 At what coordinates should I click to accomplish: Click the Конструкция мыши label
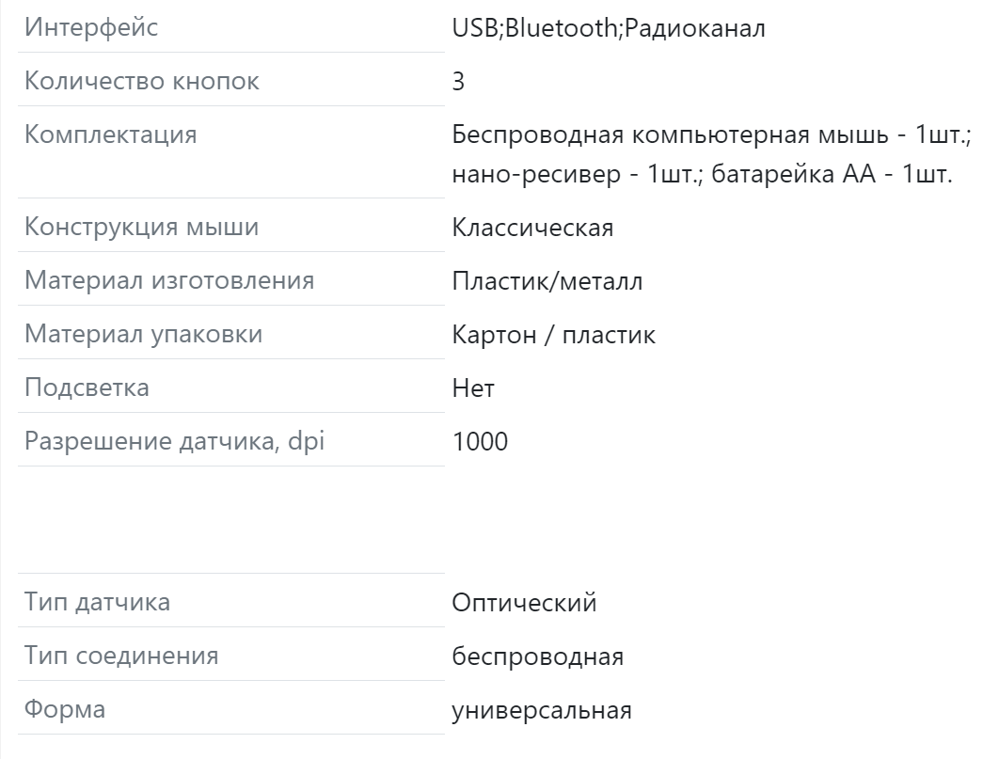coord(141,227)
